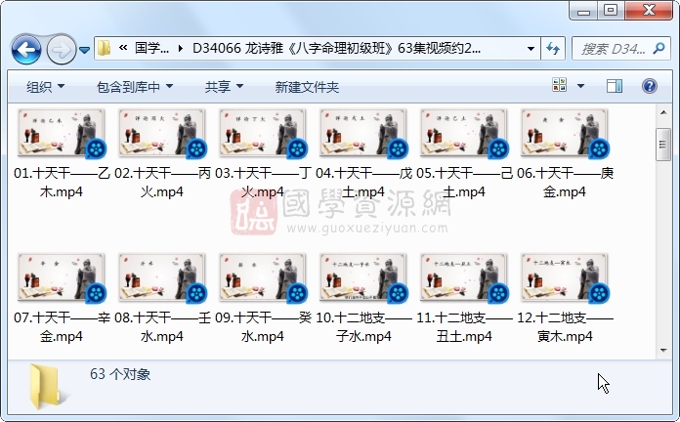Image resolution: width=680 pixels, height=422 pixels.
Task: Click the folder icon in address bar
Action: pos(104,48)
